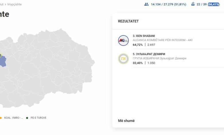Viewport: 224px width, 135px height.
Task: Click the ГИ voter group logo
Action: tap(123, 59)
